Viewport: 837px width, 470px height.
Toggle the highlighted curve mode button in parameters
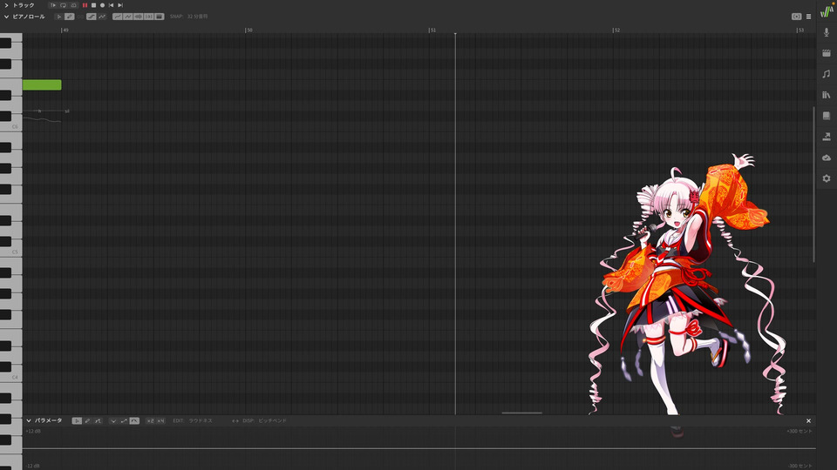134,421
